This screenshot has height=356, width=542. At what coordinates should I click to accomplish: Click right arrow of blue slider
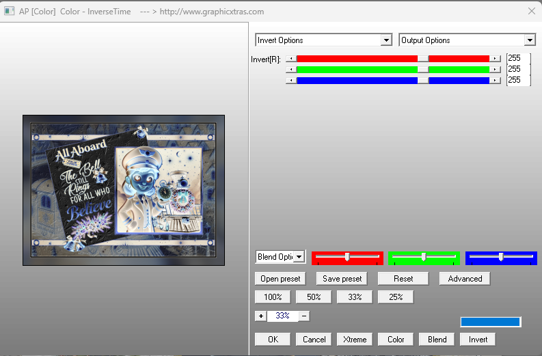coord(495,80)
